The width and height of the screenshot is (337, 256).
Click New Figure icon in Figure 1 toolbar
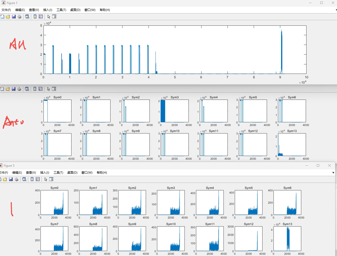(x=2, y=16)
